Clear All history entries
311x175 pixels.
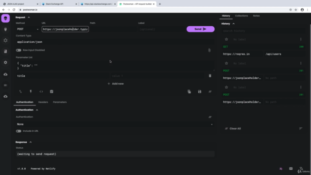point(233,128)
